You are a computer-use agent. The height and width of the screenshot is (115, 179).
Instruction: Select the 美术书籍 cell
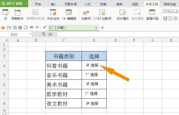63,85
